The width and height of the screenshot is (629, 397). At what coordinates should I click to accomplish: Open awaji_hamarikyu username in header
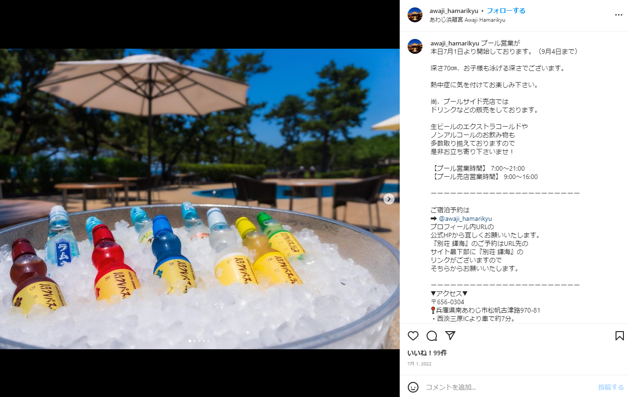(454, 11)
